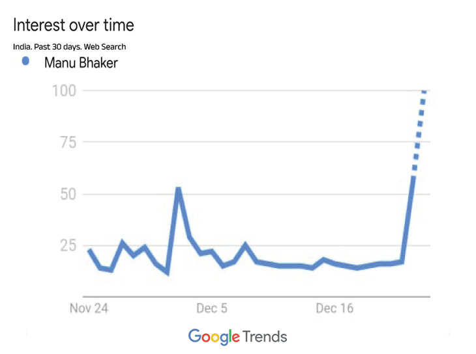
Task: Click the 50 value on the y-axis
Action: [x=68, y=194]
